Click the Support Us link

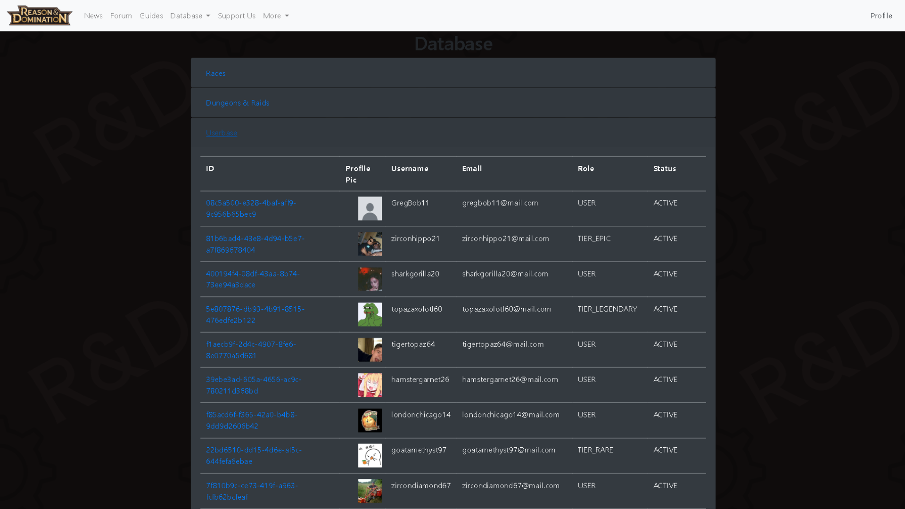pos(237,16)
